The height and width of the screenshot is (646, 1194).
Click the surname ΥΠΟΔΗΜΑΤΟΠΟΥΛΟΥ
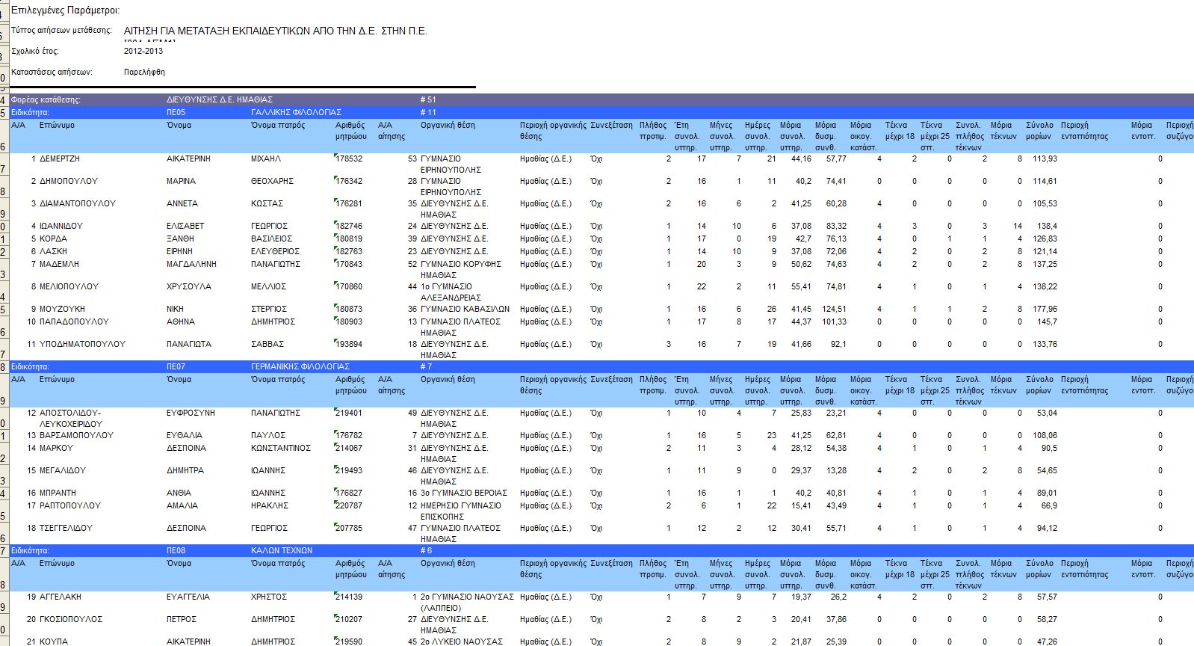point(82,345)
